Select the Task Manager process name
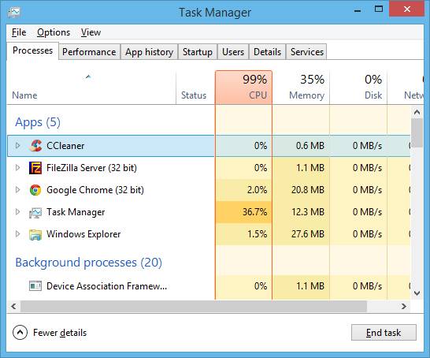This screenshot has width=430, height=358. [76, 212]
